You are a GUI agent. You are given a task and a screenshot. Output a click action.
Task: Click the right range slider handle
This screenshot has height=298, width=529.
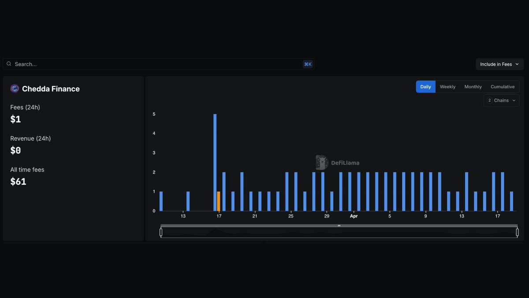517,233
